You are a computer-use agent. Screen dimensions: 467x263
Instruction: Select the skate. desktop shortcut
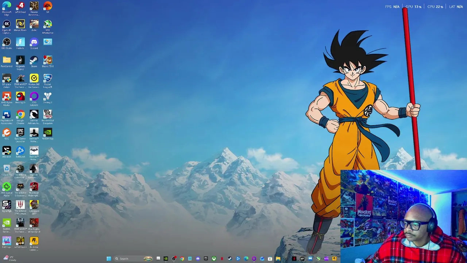click(34, 26)
